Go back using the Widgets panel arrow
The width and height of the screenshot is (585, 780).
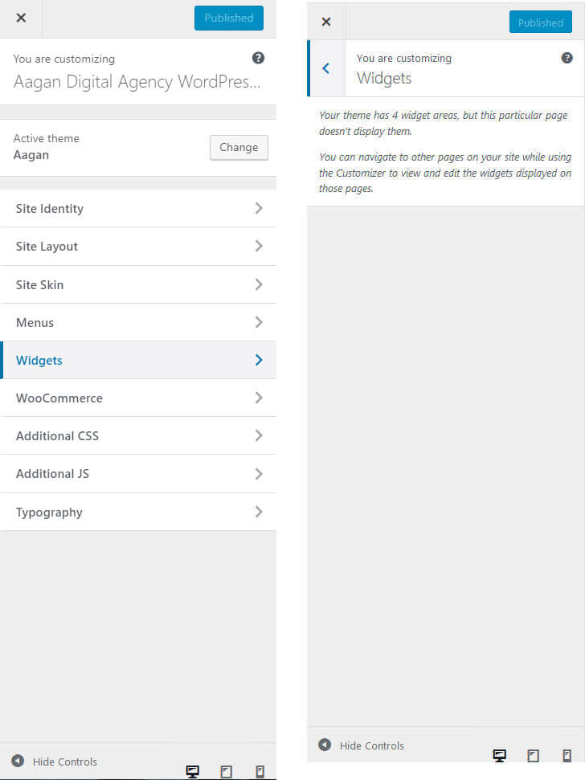click(326, 68)
